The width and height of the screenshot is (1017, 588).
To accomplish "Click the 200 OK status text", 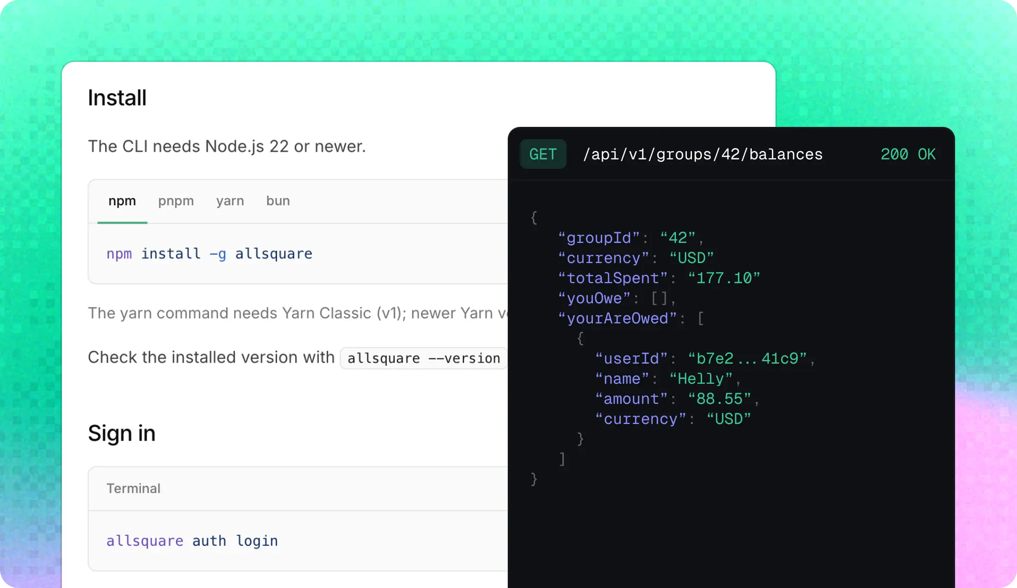I will pos(908,154).
